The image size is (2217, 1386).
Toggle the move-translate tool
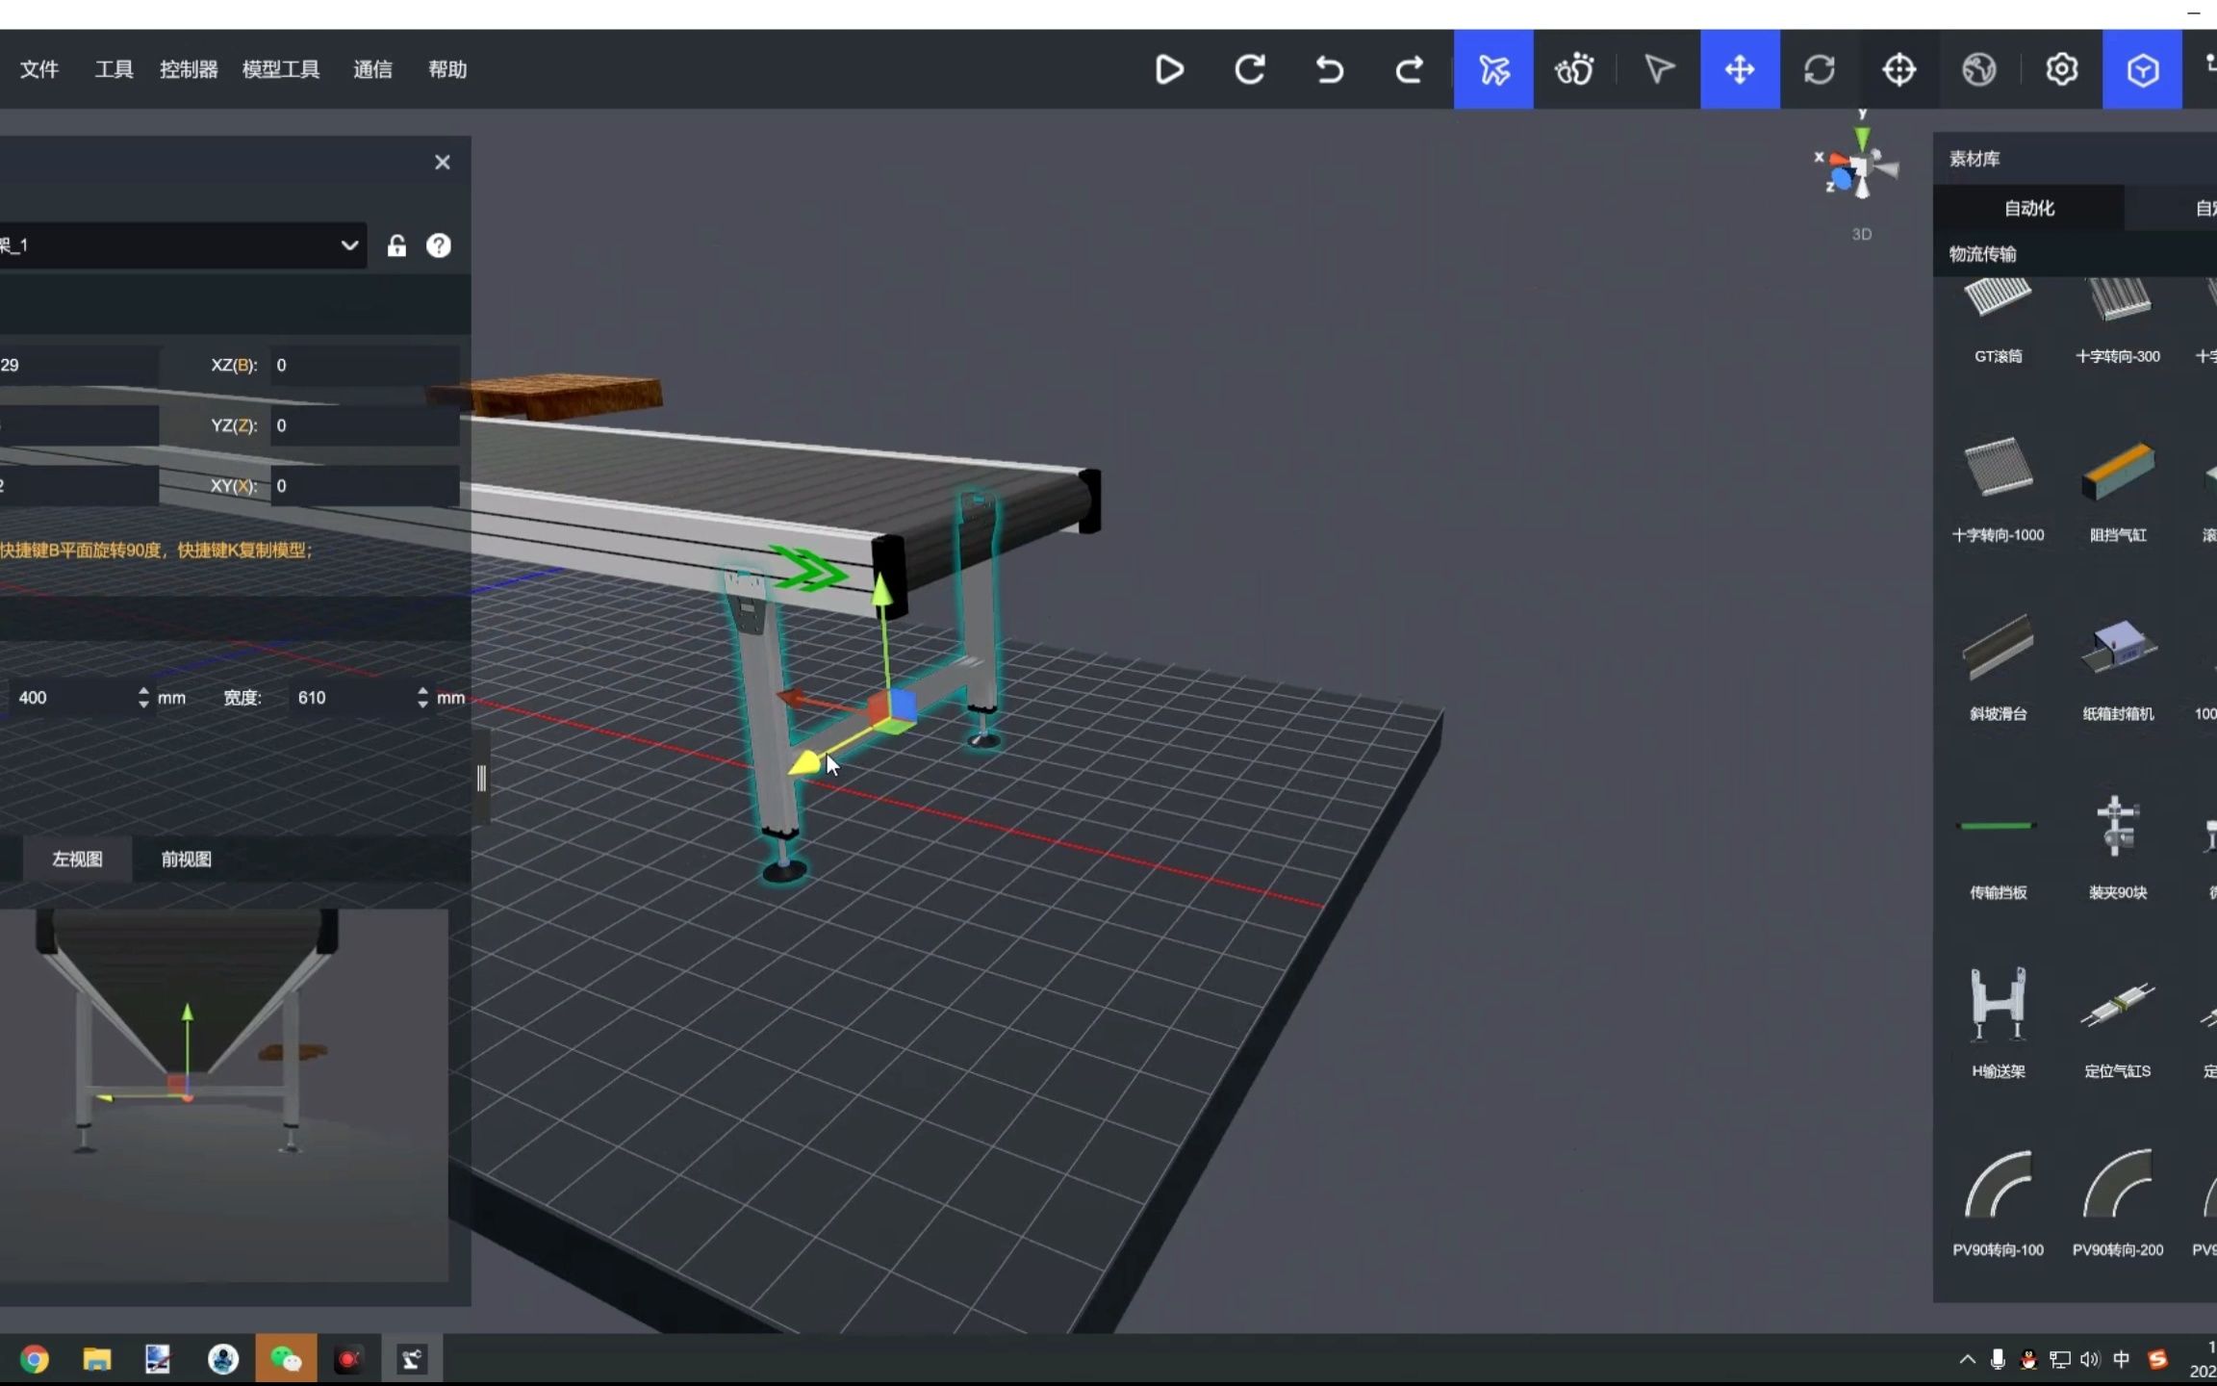[x=1740, y=69]
